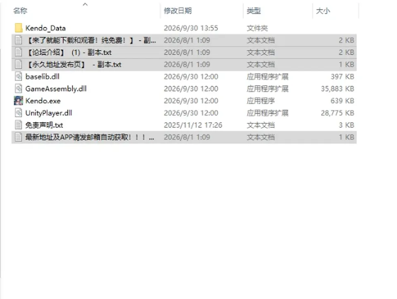Screen dimensions: 397x299
Task: Select the GameAssembly.dll file name
Action: 56,89
